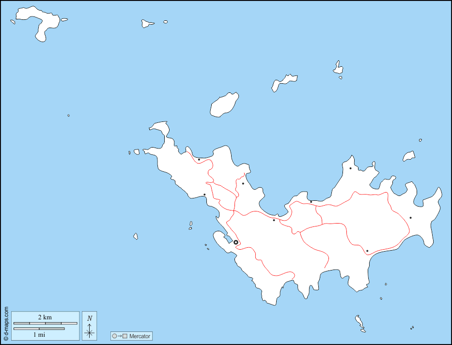Image resolution: width=452 pixels, height=345 pixels.
Task: Toggle the town dot in the northeast region
Action: click(x=349, y=168)
